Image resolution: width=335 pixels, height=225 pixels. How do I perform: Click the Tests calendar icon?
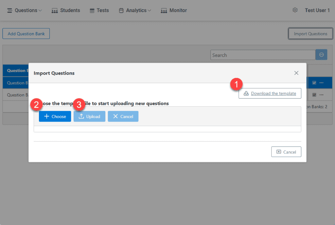[x=92, y=10]
